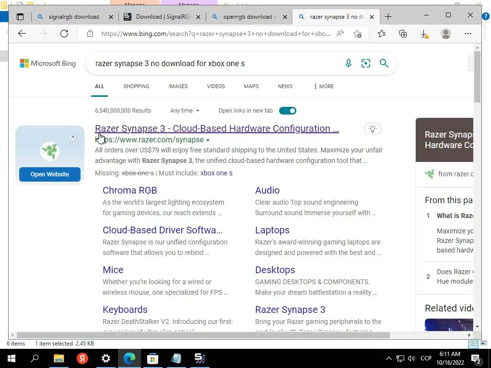Click the Microsoft Bing logo
The height and width of the screenshot is (368, 491).
point(48,63)
